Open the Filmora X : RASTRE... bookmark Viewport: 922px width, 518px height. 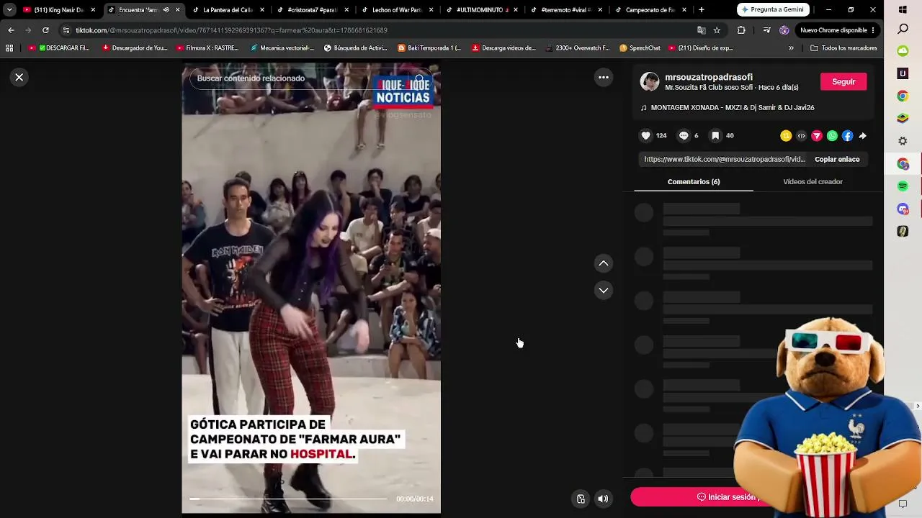coord(207,48)
